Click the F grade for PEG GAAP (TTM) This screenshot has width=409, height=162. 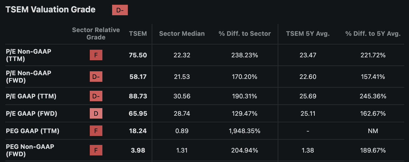96,131
